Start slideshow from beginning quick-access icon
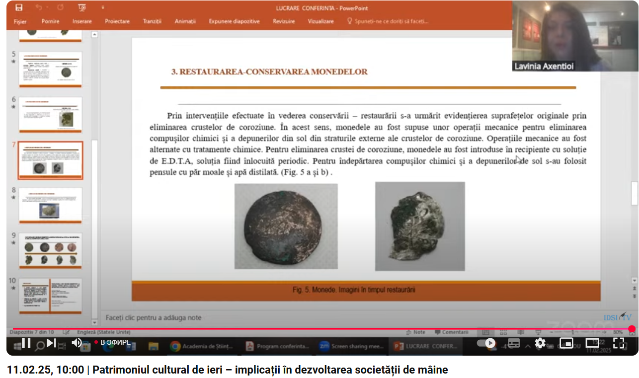 [x=82, y=7]
